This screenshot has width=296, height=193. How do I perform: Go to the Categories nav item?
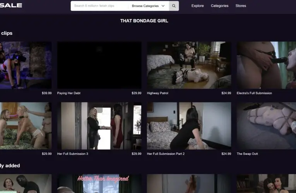pos(219,6)
